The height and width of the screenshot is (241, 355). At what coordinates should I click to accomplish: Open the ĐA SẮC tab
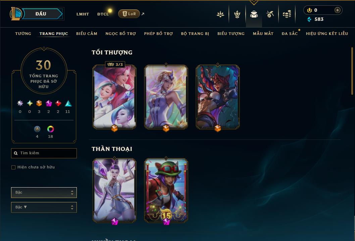pos(290,34)
